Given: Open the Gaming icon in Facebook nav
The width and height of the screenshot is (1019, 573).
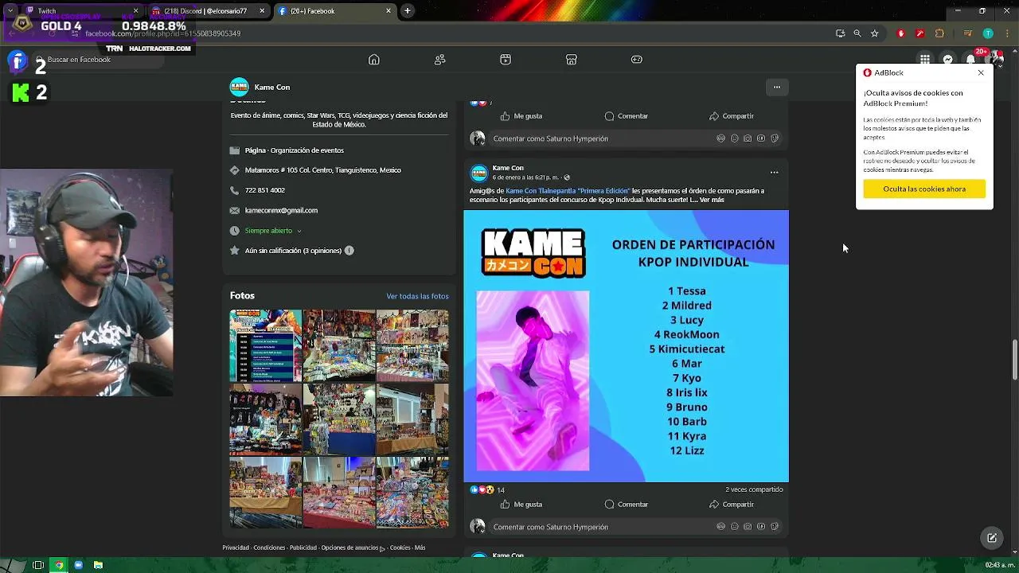Looking at the screenshot, I should point(636,60).
